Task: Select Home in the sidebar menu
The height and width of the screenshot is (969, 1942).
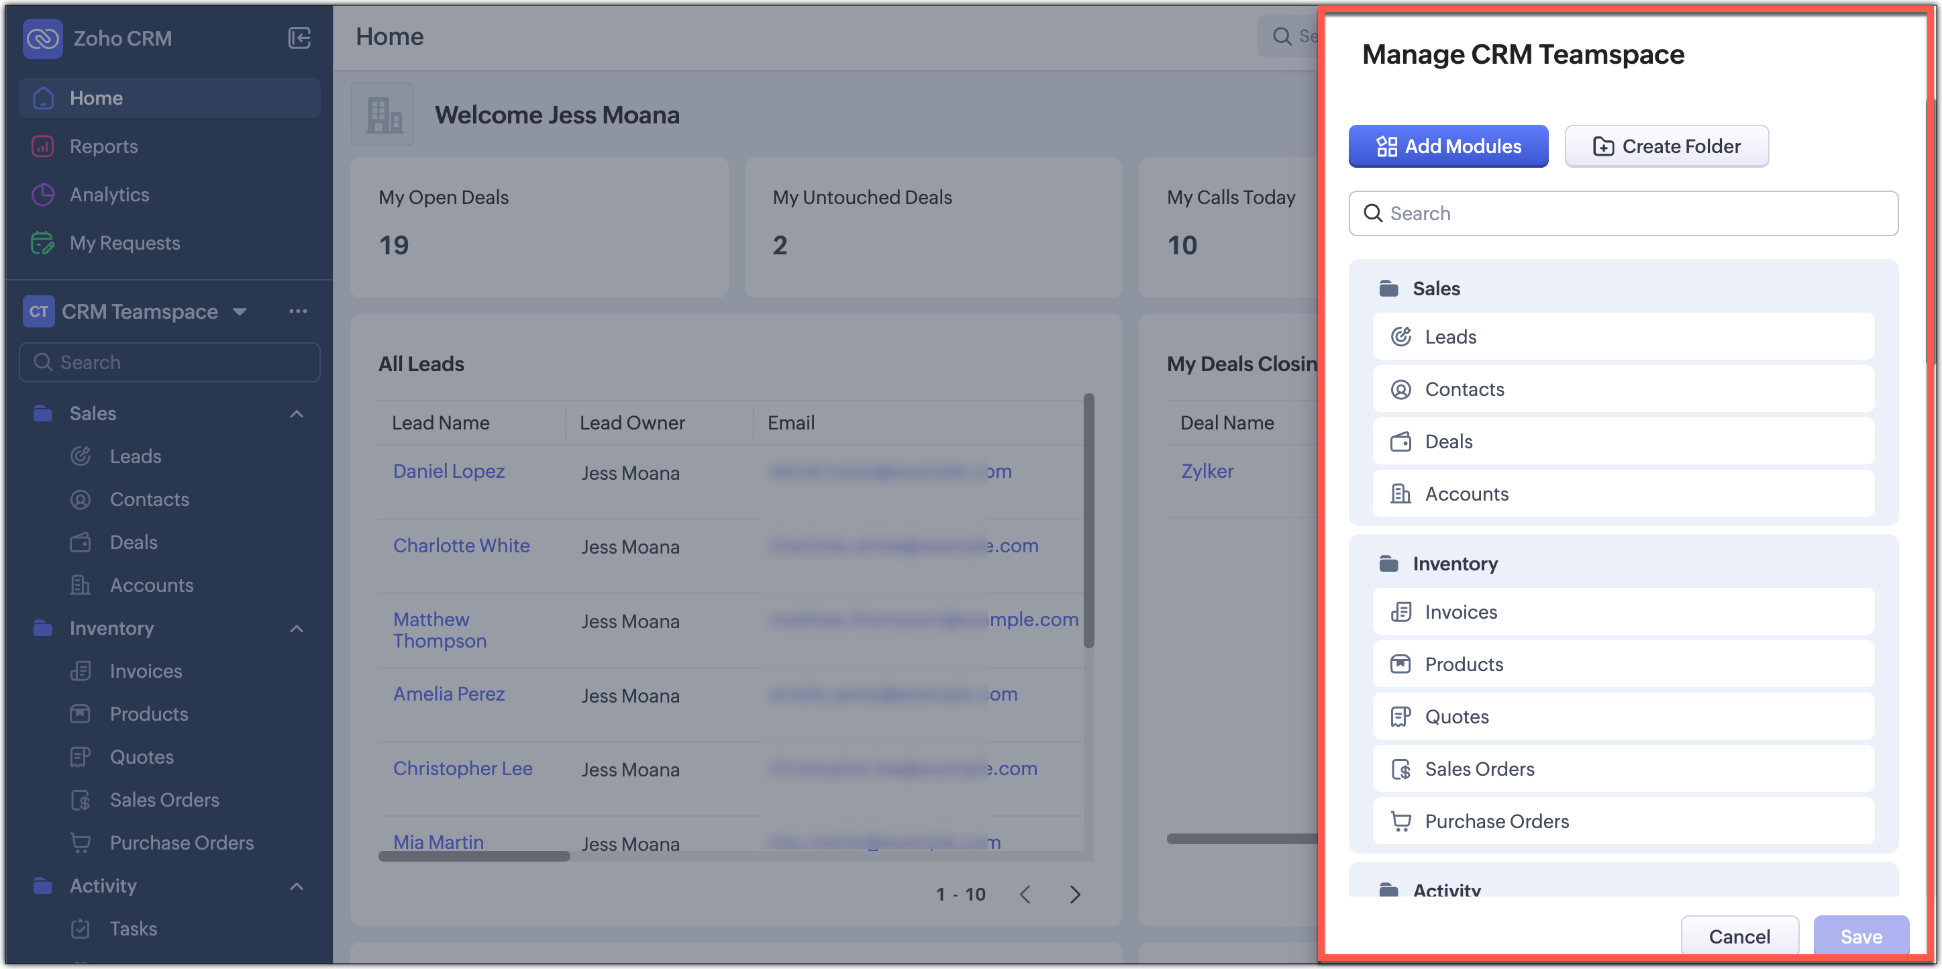Action: pos(96,98)
